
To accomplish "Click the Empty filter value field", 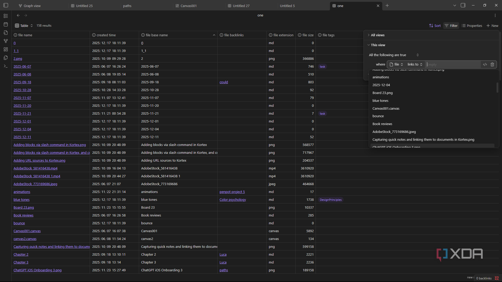I will 452,64.
